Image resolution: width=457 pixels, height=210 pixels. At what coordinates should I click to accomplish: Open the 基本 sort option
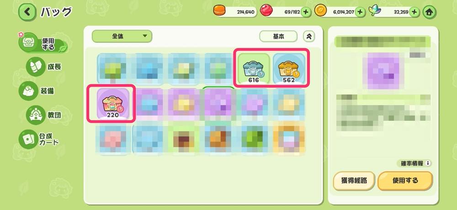tap(278, 36)
